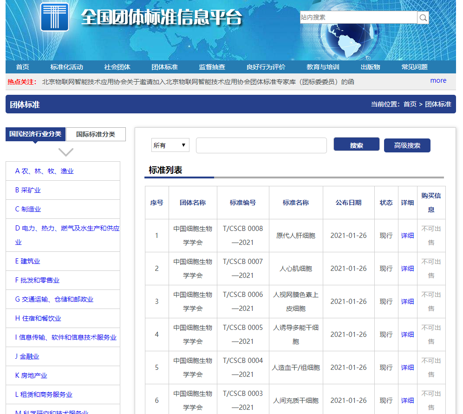Open 详细 for 原代人肝细胞 standard
Screen dimensions: 463x414
click(407, 236)
